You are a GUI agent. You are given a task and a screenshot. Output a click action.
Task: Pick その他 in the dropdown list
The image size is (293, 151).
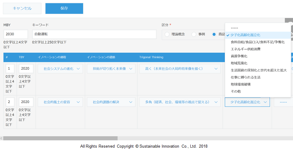click(235, 91)
